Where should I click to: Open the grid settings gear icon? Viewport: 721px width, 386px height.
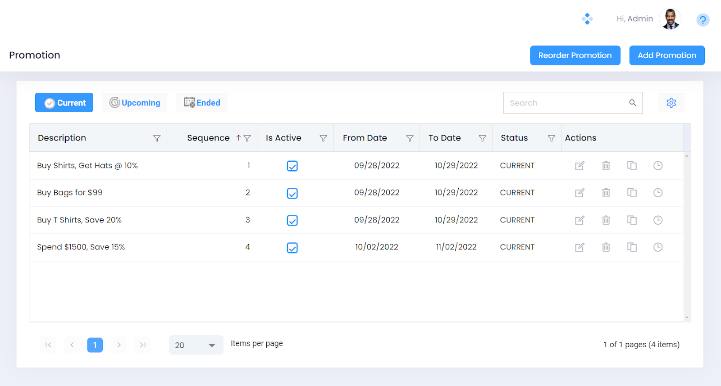[671, 103]
